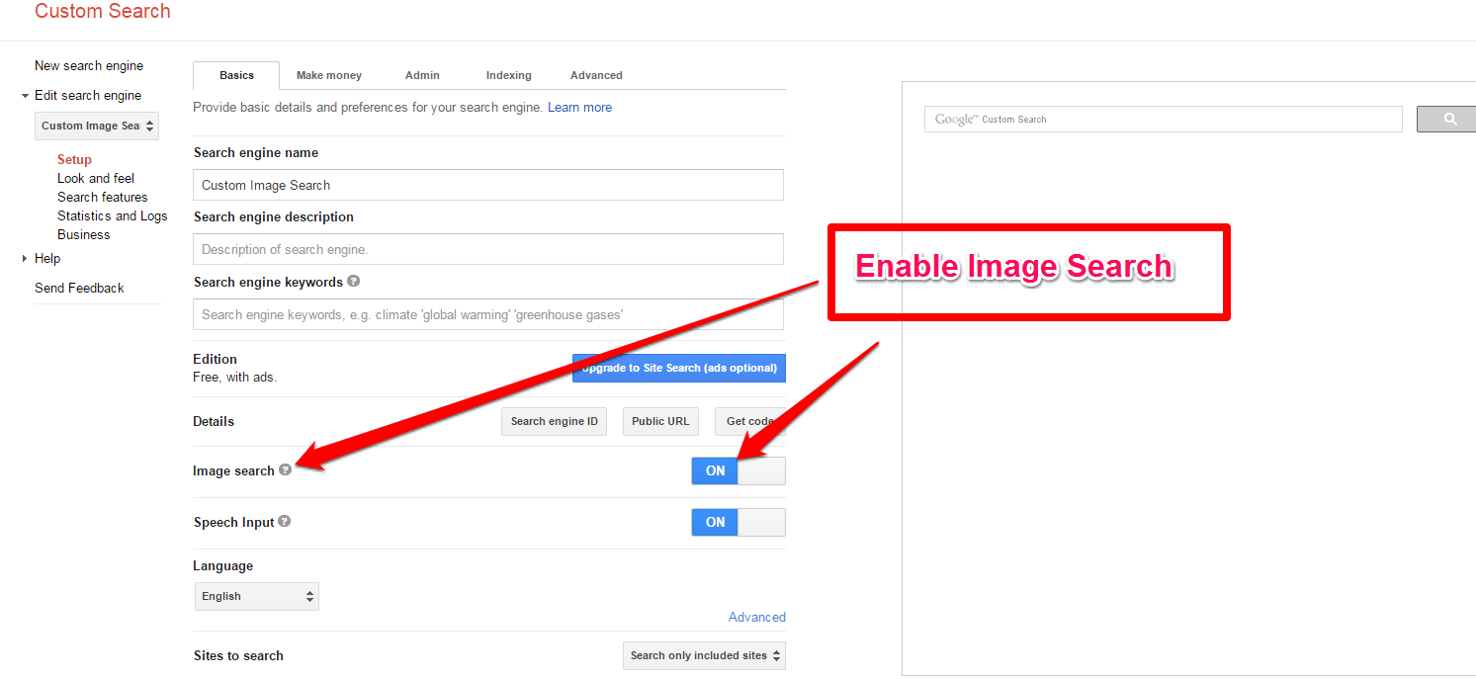Toggle the Speech Input ON switch

(738, 522)
